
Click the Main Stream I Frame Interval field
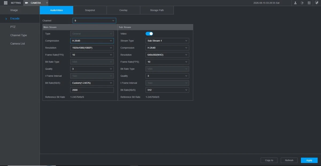pos(92,76)
